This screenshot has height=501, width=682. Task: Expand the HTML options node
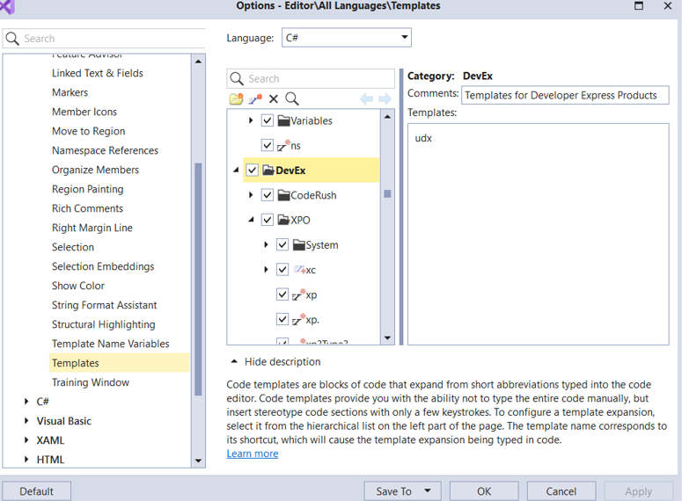pyautogui.click(x=26, y=460)
